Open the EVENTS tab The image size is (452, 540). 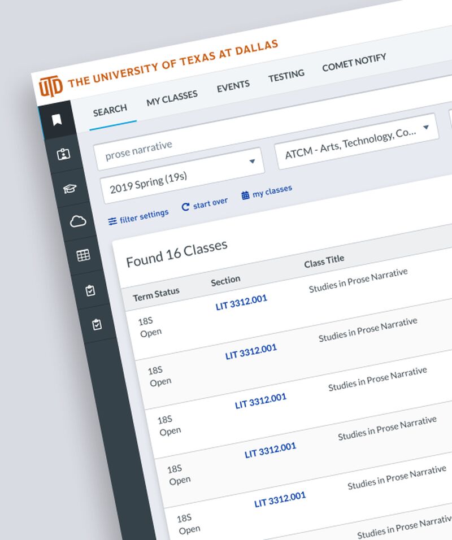233,86
